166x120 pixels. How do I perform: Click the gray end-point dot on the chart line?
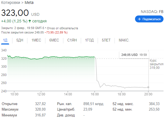(x=149, y=87)
